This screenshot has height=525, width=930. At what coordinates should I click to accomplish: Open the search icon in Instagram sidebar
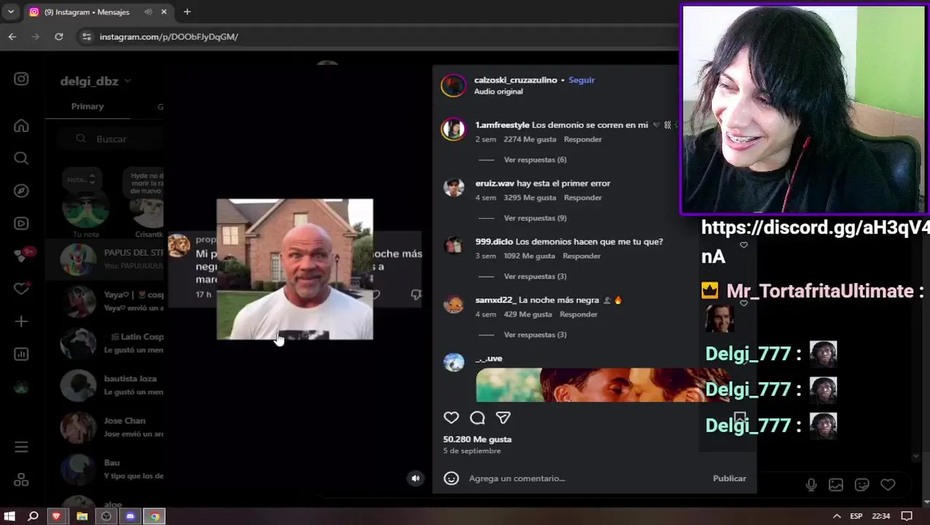(21, 158)
